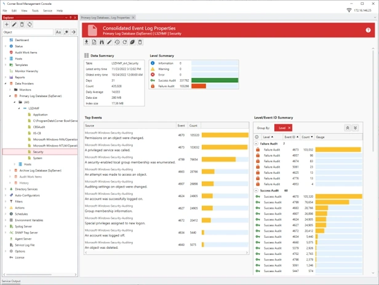
Task: Toggle the Aa match case button
Action: pyautogui.click(x=58, y=32)
